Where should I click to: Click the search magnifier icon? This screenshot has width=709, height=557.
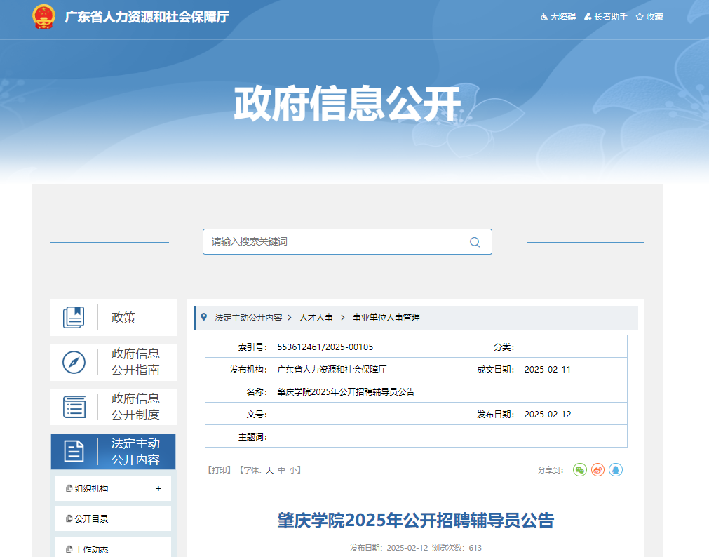475,242
